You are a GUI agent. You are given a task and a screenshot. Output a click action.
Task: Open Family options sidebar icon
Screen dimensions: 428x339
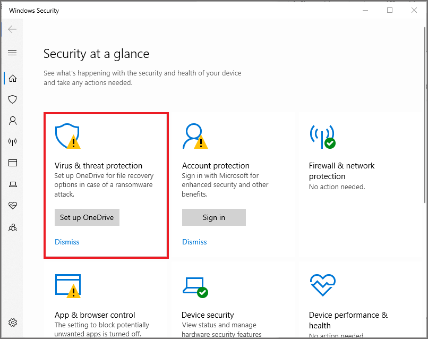[12, 227]
